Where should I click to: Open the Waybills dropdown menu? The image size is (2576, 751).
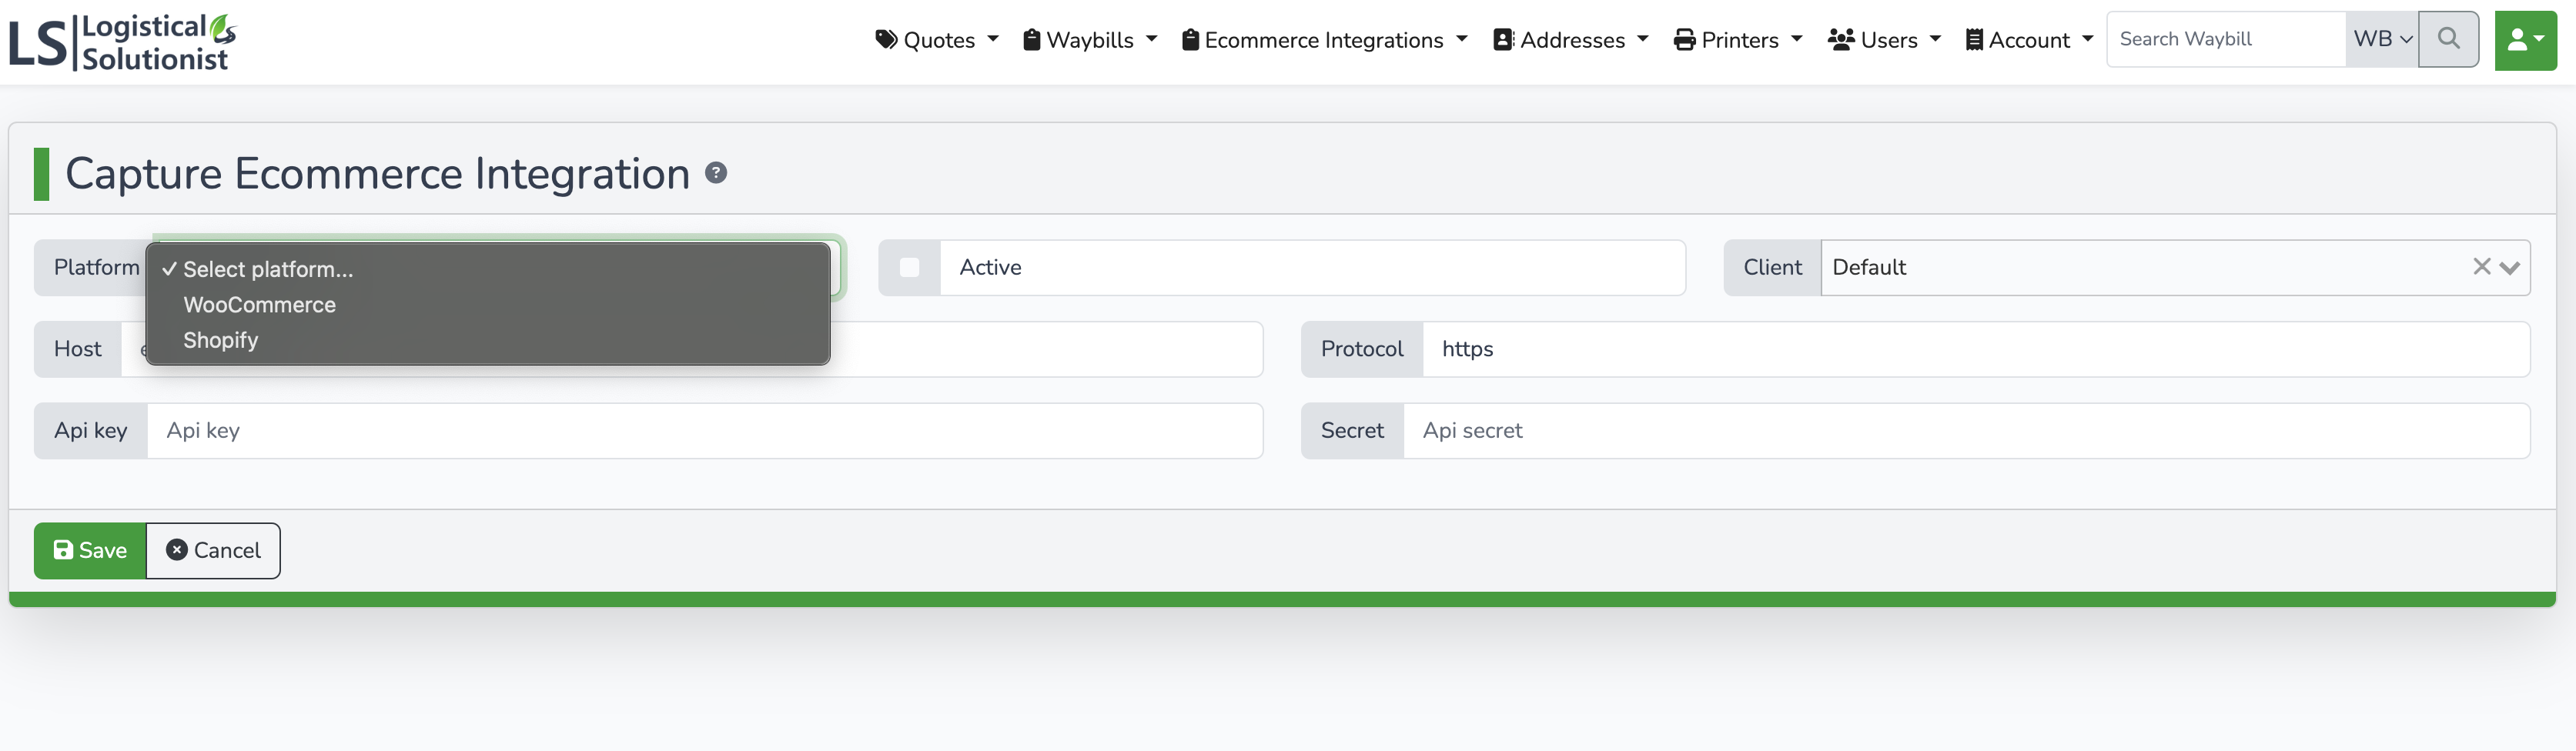coord(1089,39)
